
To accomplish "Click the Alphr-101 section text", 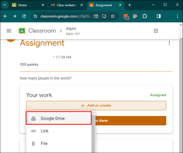I will pyautogui.click(x=73, y=34).
